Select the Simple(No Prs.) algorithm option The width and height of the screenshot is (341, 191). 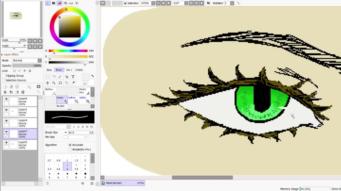(70, 150)
